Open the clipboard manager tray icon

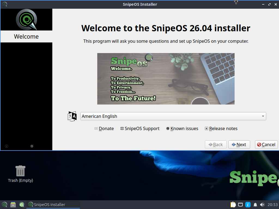[233, 205]
